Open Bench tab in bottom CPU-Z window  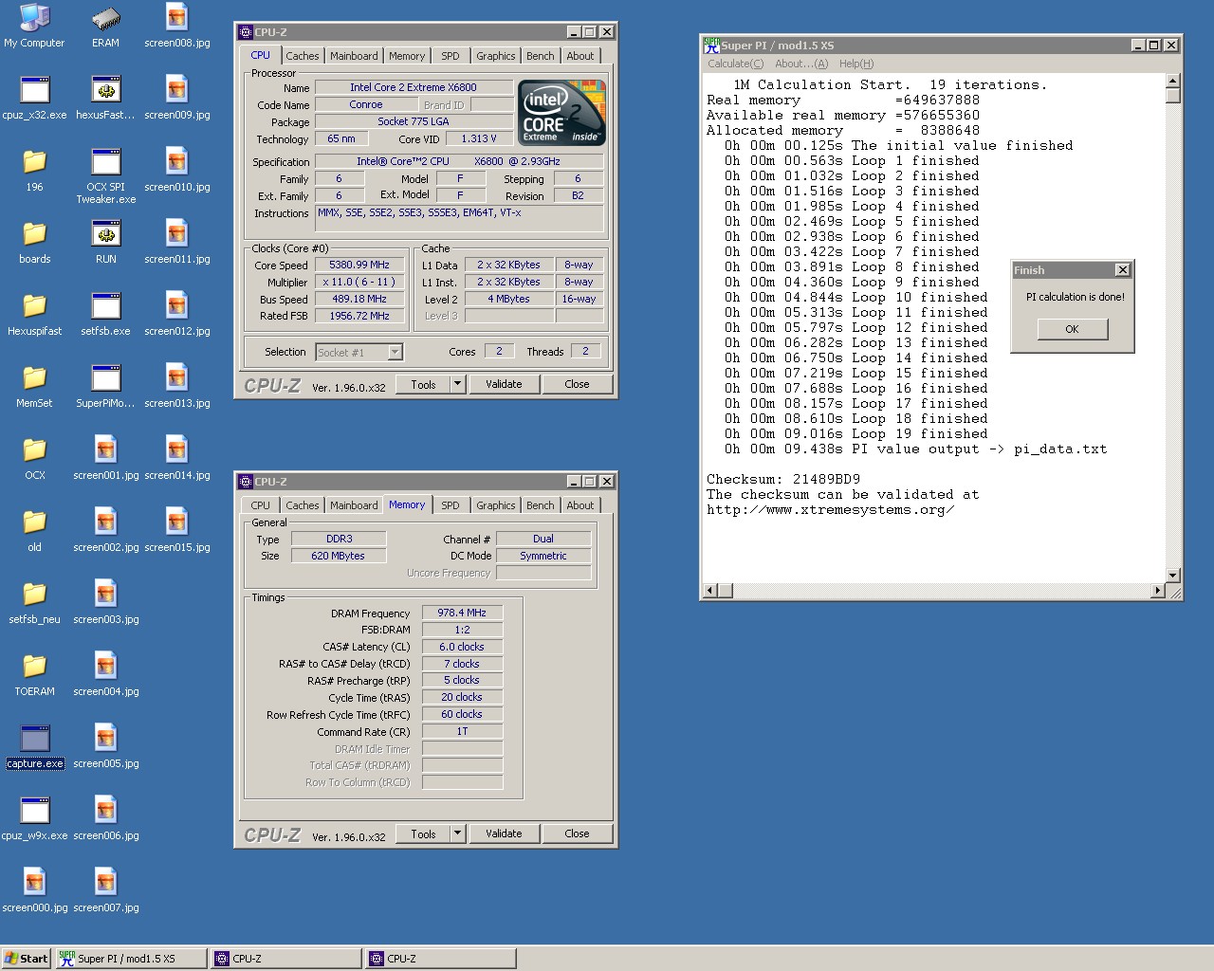coord(541,505)
